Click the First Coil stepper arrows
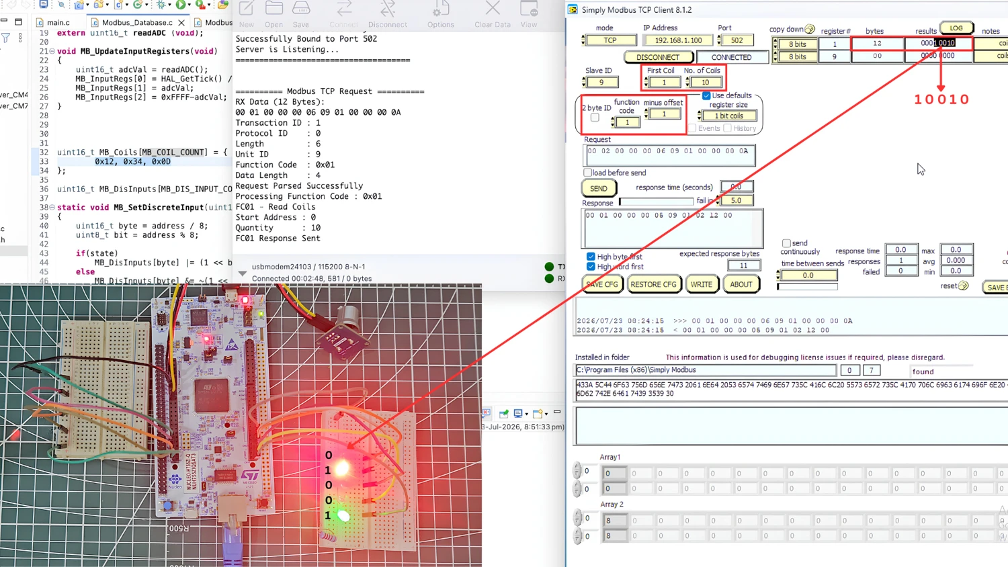This screenshot has width=1008, height=567. pos(646,82)
